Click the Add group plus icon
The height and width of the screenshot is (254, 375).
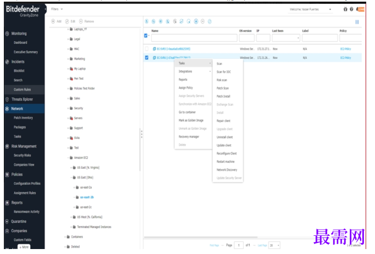53,21
